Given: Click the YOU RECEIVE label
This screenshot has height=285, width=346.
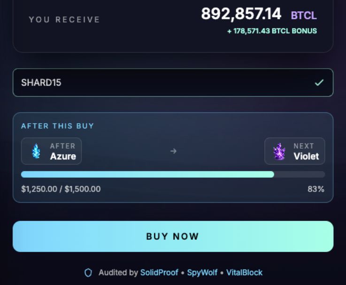Looking at the screenshot, I should [64, 20].
